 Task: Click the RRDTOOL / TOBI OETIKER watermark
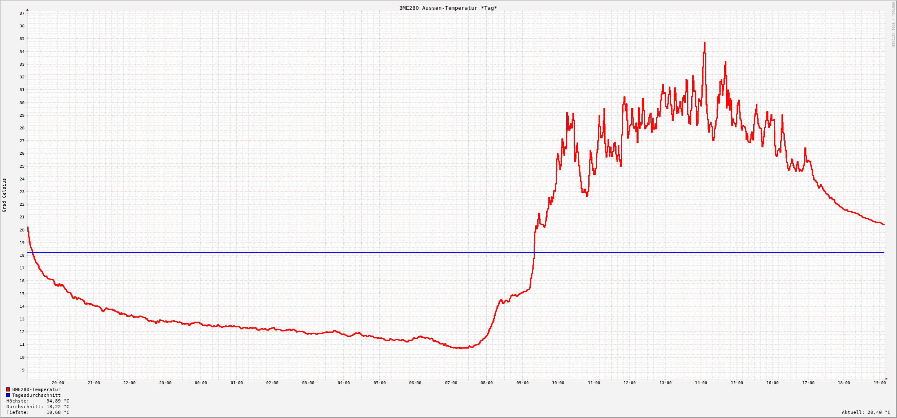893,24
